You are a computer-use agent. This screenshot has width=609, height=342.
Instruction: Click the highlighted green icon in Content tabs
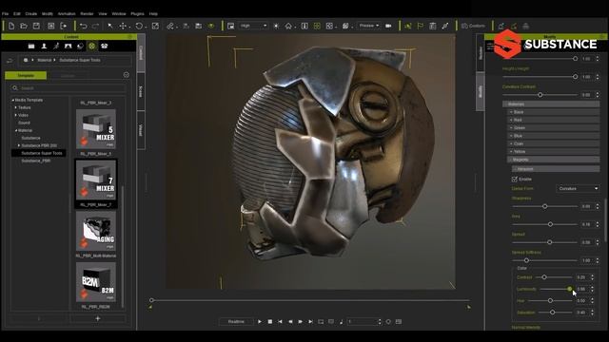pos(91,47)
